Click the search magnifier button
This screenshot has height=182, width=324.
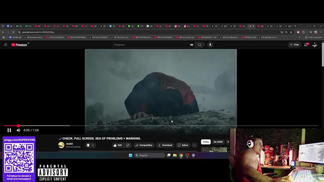coord(200,45)
